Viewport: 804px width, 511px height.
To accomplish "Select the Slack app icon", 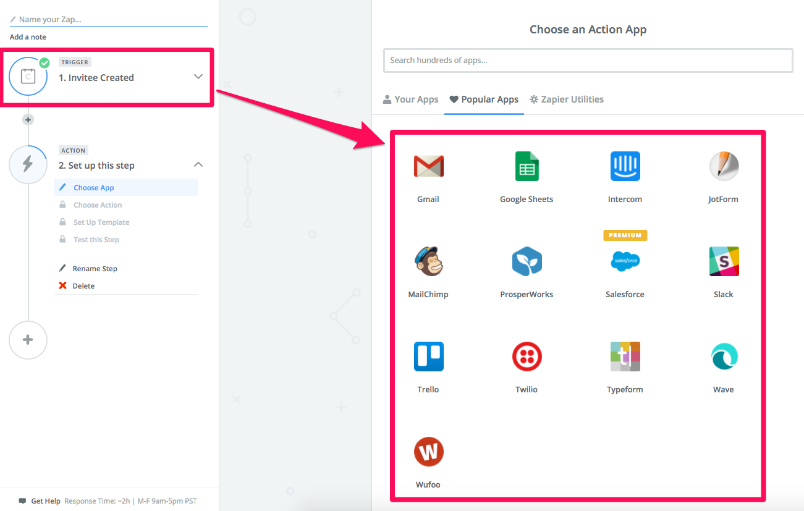I will pyautogui.click(x=724, y=261).
